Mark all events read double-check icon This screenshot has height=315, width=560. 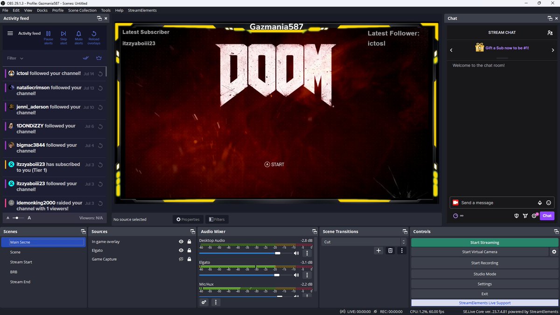[86, 58]
